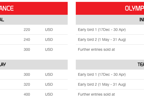Viewport: 144px width, 101px height.
Task: Click the gray TEA section heading
Action: [110, 64]
